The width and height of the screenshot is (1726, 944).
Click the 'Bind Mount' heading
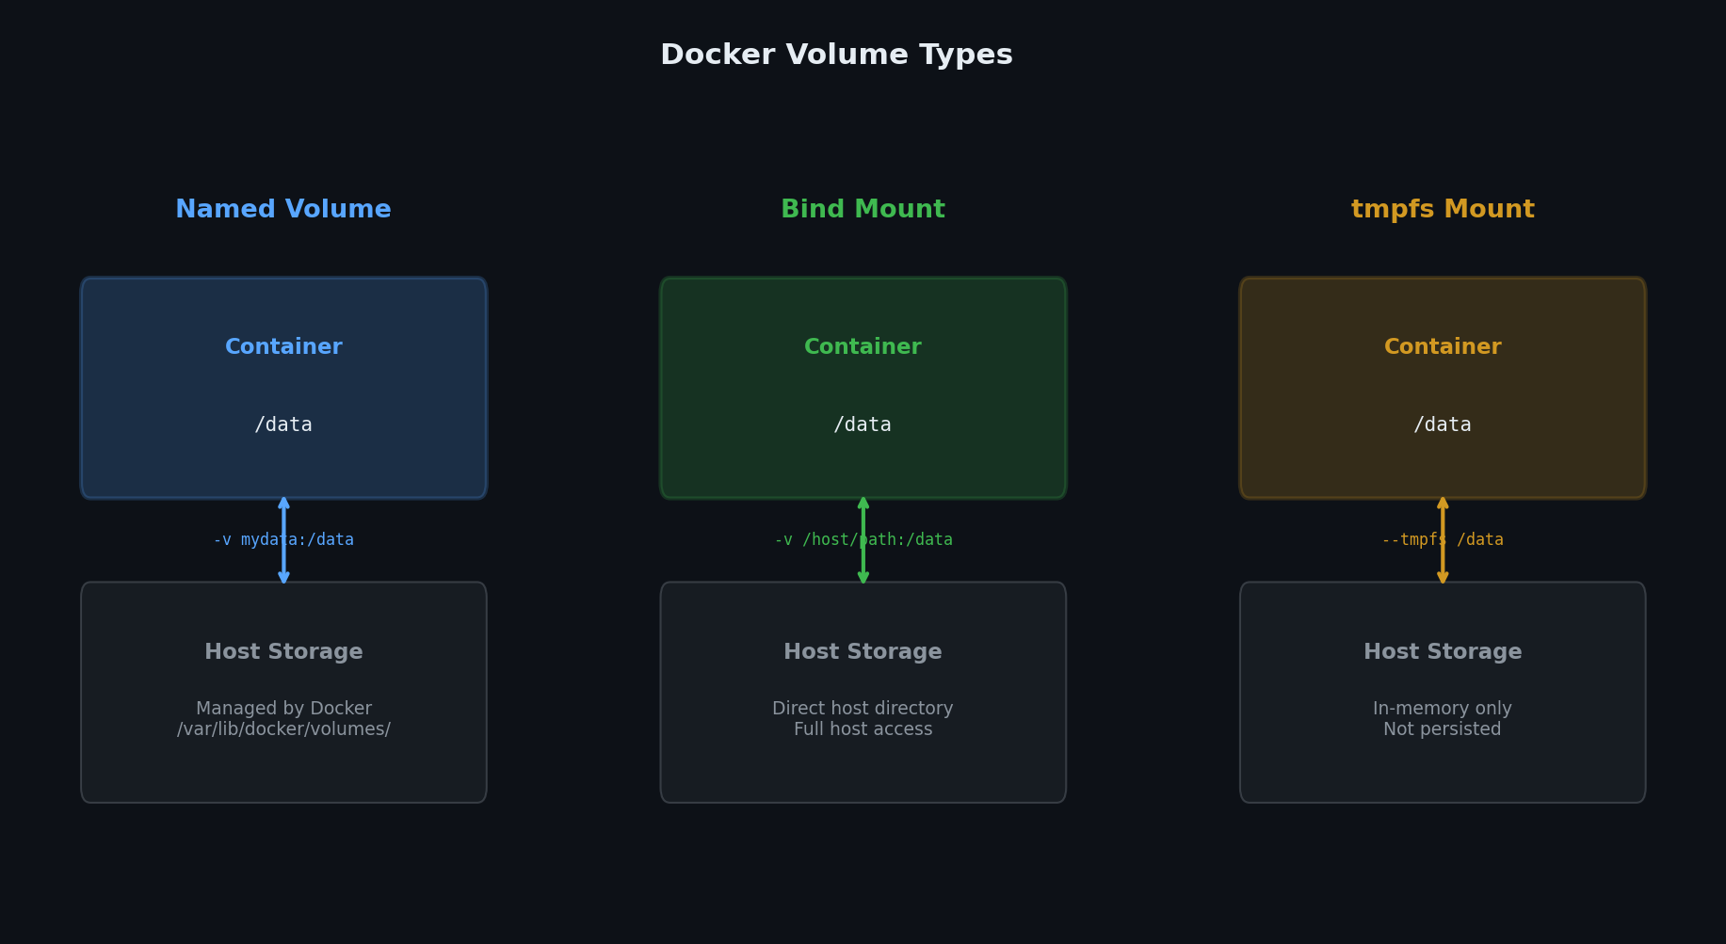click(x=863, y=210)
